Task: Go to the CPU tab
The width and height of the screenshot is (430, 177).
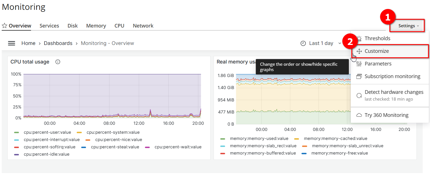Action: [119, 26]
